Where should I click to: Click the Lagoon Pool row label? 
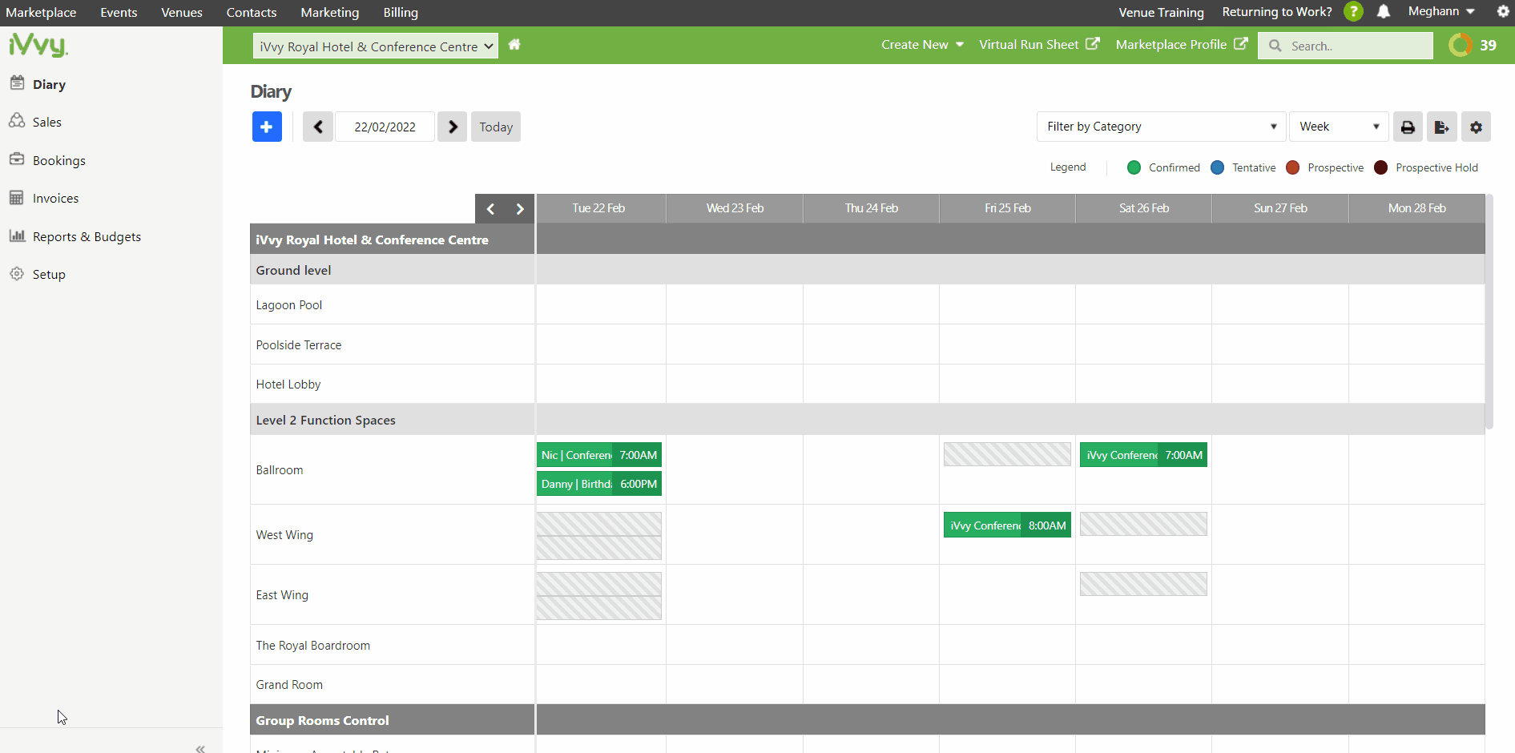(x=289, y=305)
